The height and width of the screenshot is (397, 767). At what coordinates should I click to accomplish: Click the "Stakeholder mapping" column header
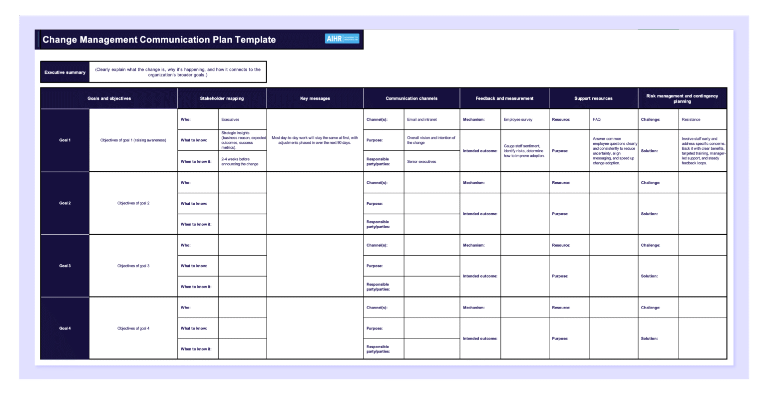coord(222,98)
